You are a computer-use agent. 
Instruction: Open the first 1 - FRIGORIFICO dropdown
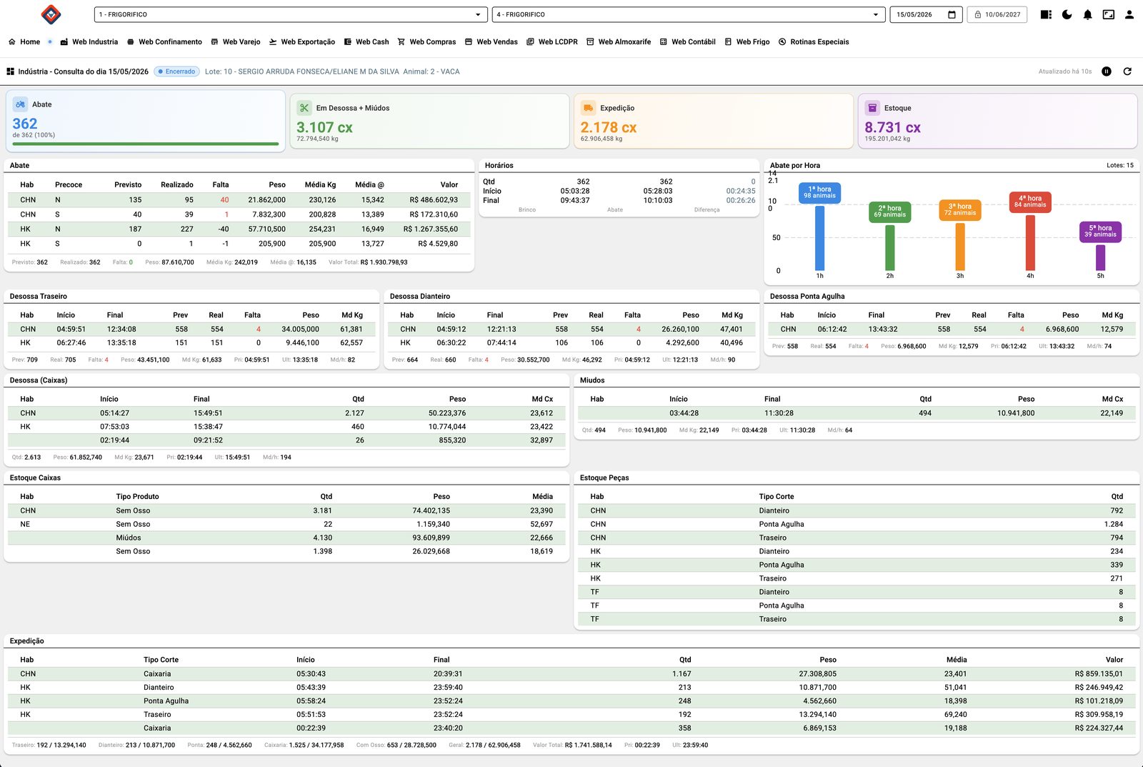coord(291,14)
